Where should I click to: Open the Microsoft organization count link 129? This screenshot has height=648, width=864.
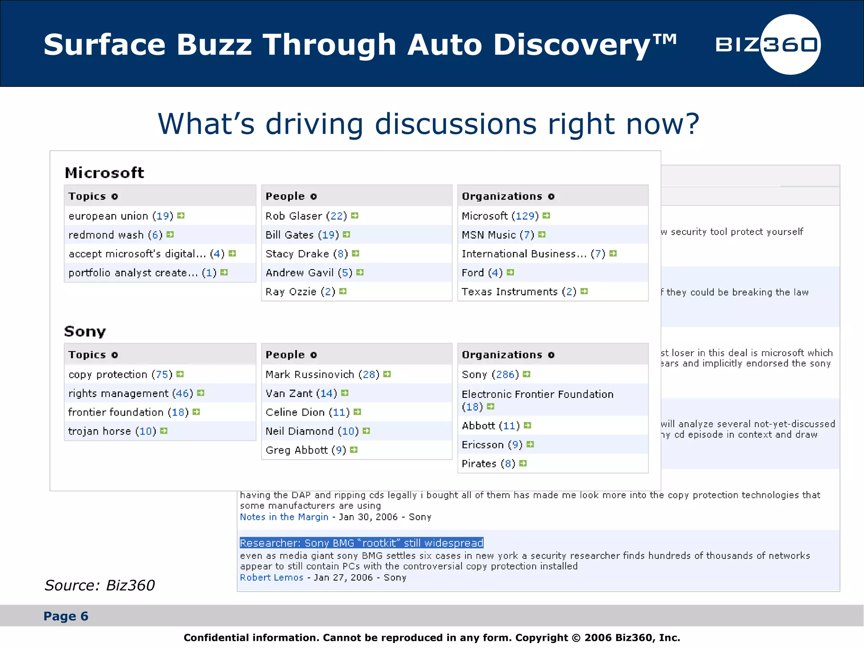(525, 216)
